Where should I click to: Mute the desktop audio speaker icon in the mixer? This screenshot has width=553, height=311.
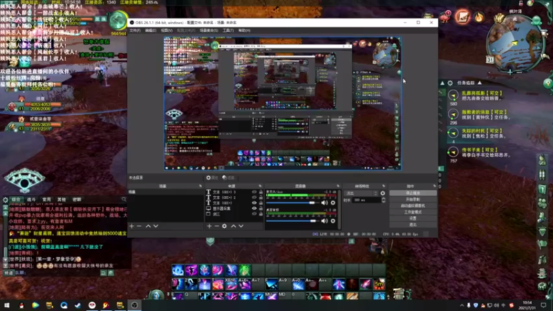coord(324,221)
